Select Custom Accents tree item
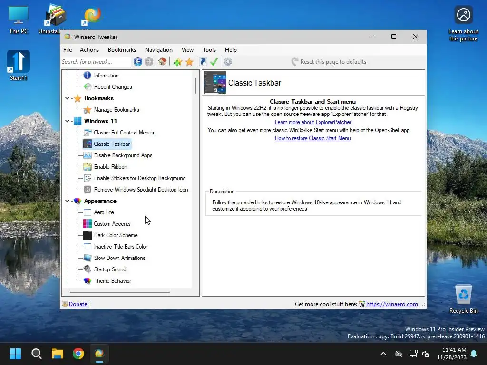Viewport: 487px width, 365px height. [112, 224]
